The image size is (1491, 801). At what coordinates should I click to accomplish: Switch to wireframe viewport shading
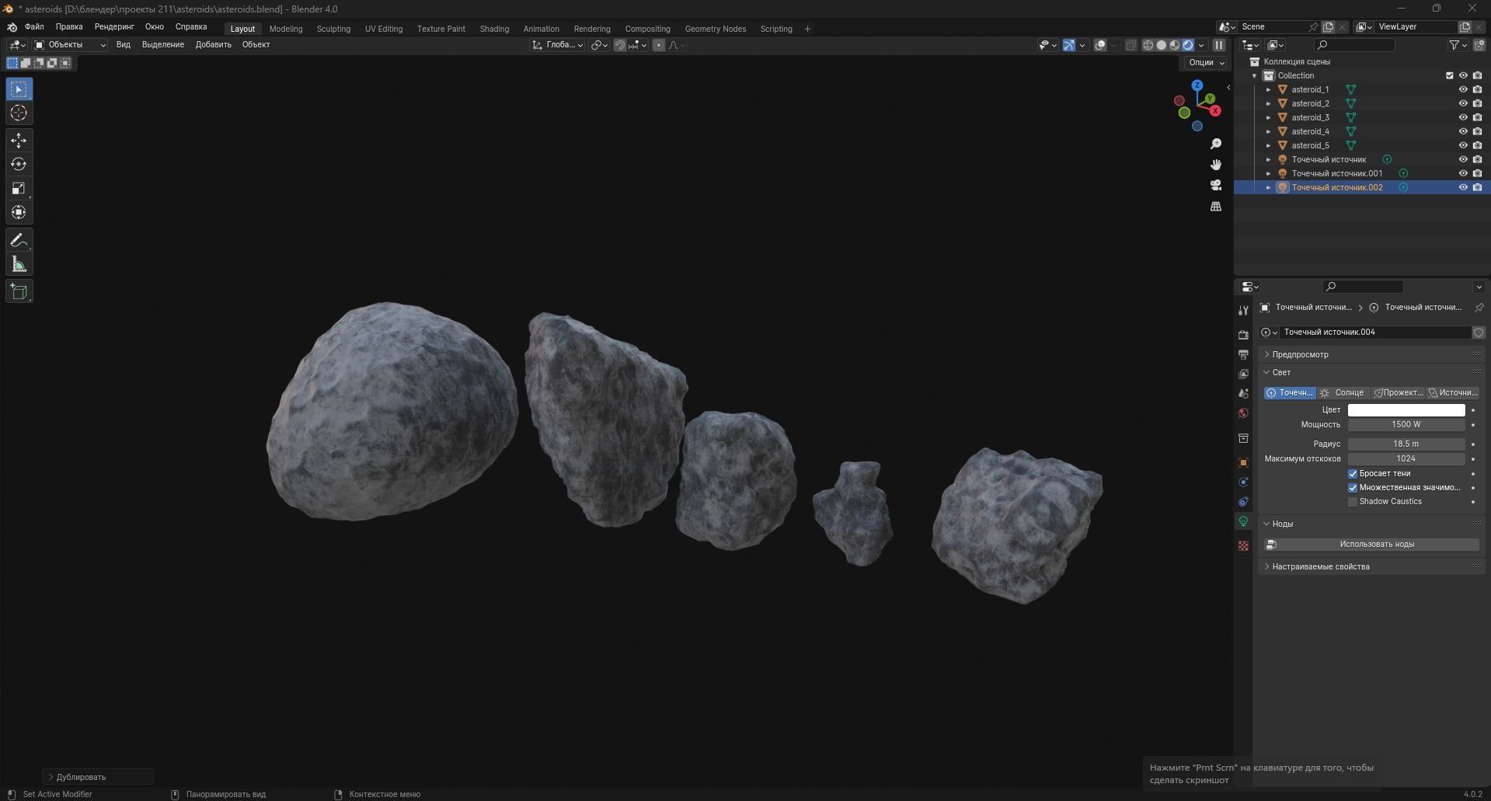[x=1148, y=45]
